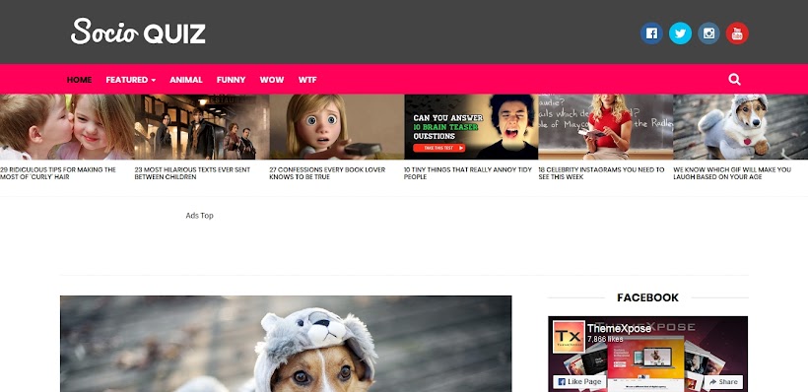808x392 pixels.
Task: Open the Facebook social icon in header
Action: [651, 33]
